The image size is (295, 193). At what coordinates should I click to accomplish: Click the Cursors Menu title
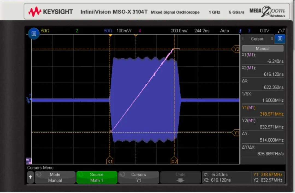tap(40, 168)
